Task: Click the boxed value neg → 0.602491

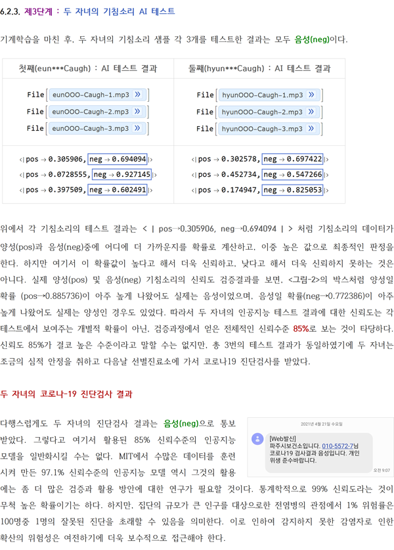Action: [x=118, y=190]
